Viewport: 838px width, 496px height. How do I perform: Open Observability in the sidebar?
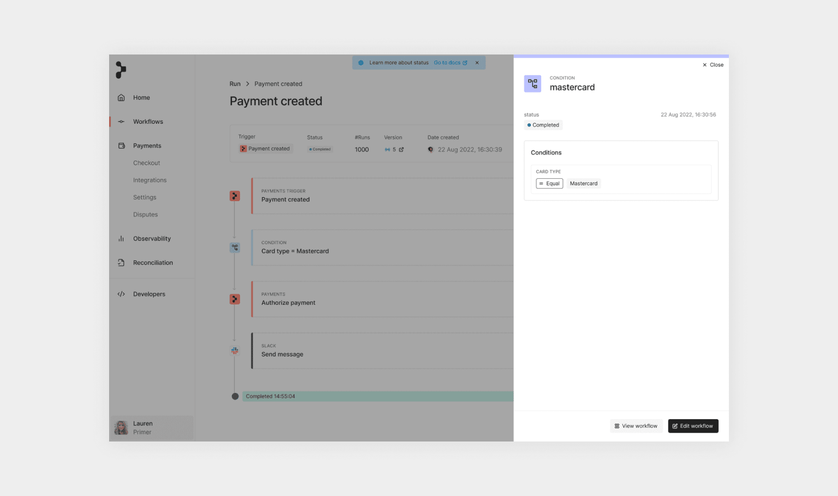152,239
